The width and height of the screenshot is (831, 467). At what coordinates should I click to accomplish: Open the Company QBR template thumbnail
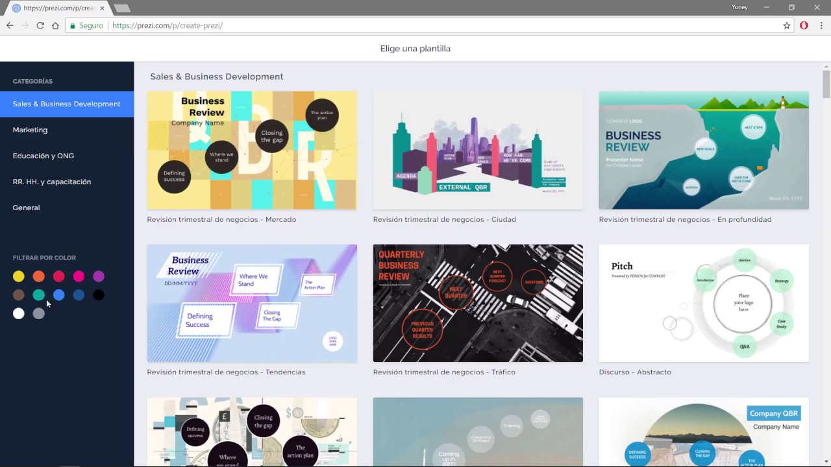pos(704,432)
